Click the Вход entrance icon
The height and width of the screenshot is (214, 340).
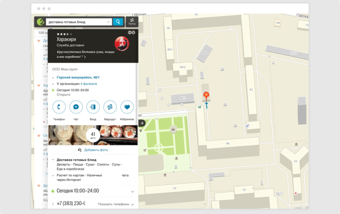pos(93,107)
